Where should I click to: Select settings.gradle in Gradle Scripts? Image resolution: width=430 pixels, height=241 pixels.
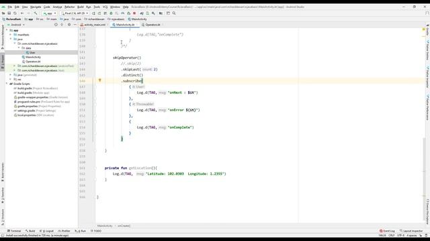pos(26,110)
